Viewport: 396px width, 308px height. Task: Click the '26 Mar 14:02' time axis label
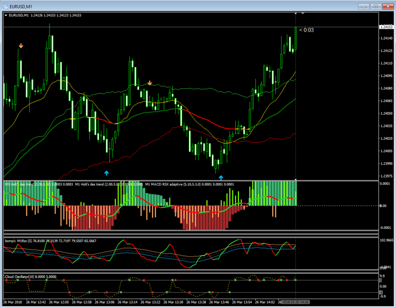[x=265, y=302]
